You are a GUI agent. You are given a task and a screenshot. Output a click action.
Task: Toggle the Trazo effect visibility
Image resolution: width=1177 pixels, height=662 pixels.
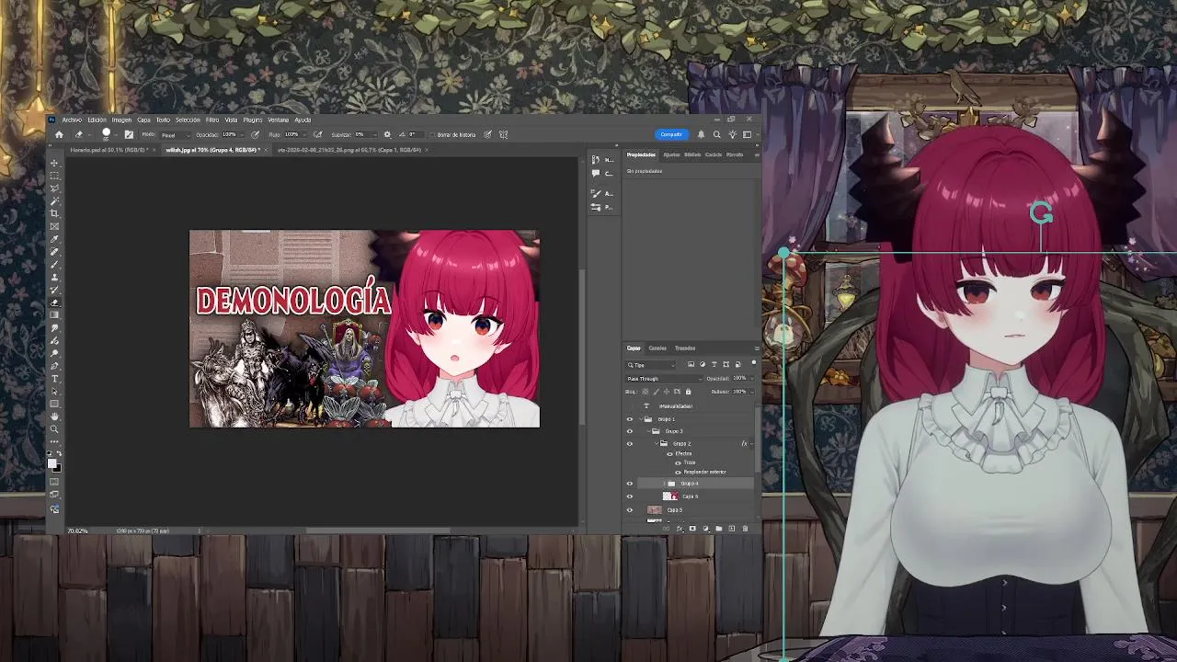pos(679,462)
